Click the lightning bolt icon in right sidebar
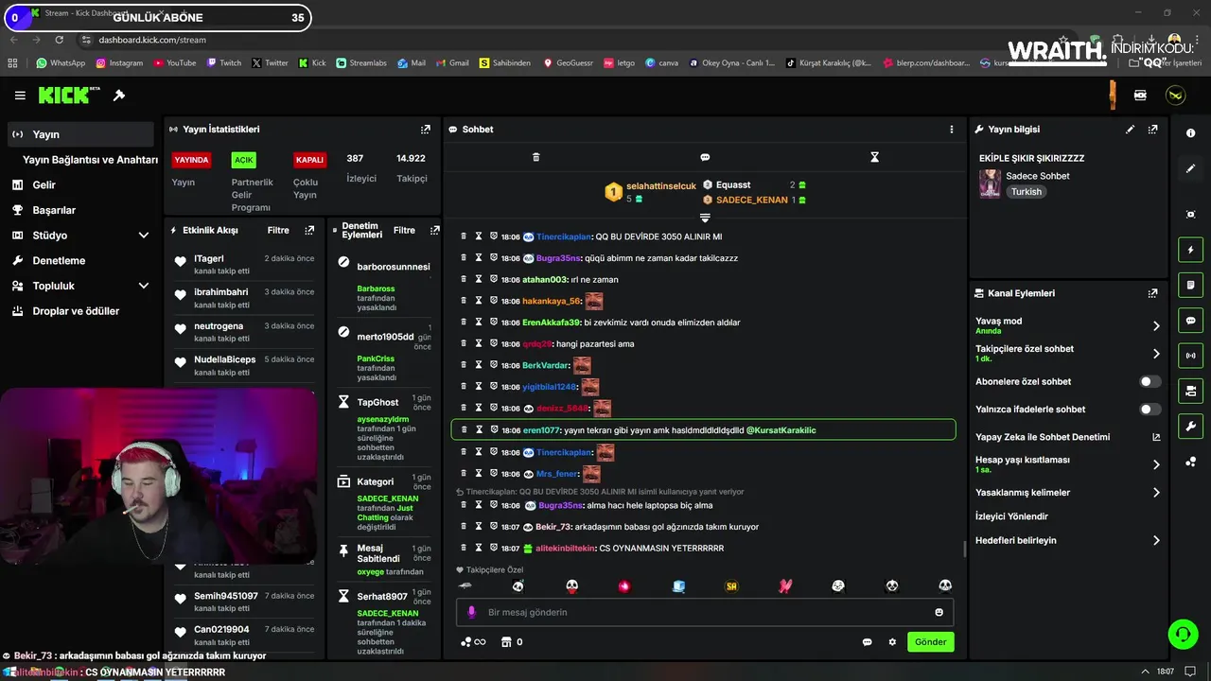This screenshot has width=1211, height=681. [1191, 250]
